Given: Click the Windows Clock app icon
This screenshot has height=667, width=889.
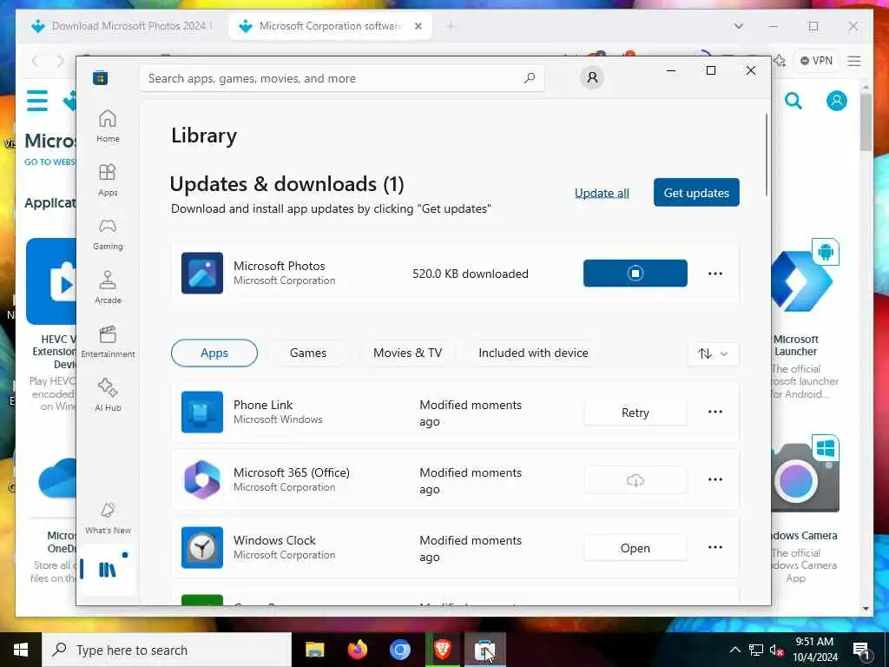Looking at the screenshot, I should [201, 547].
